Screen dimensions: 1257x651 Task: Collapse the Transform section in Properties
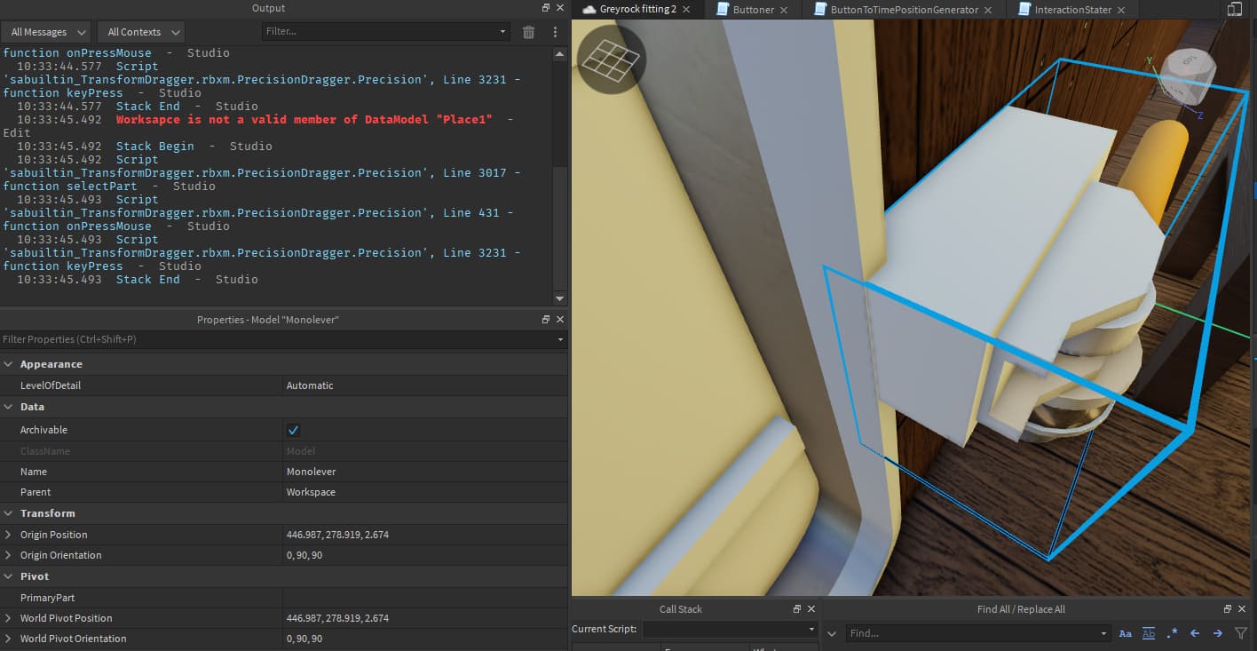point(8,513)
